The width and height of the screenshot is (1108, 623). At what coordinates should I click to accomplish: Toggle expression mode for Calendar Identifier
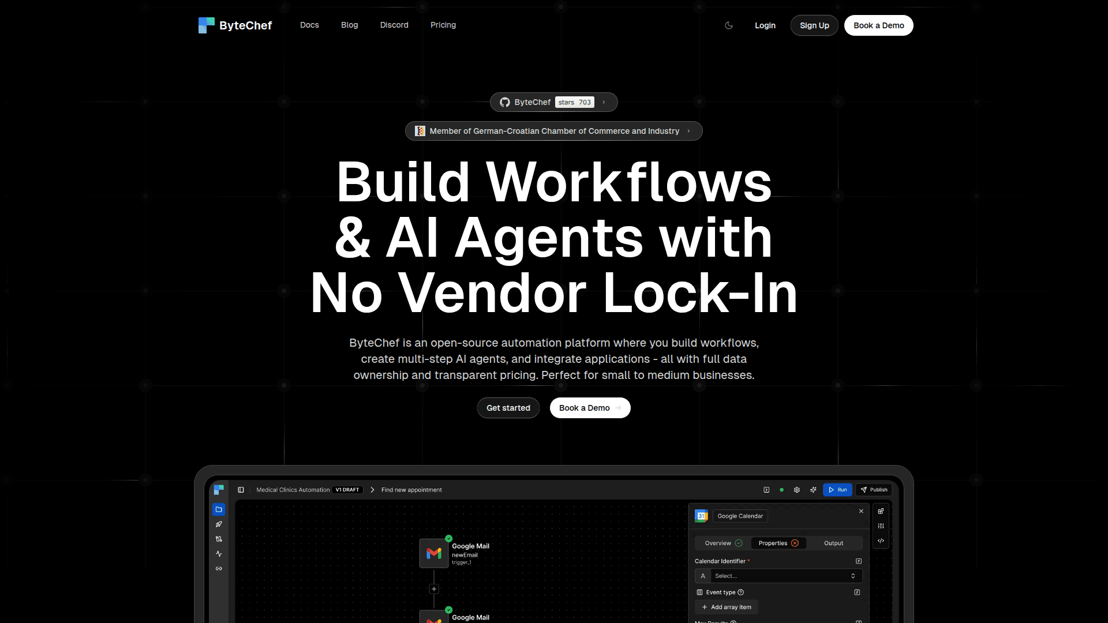click(x=859, y=561)
